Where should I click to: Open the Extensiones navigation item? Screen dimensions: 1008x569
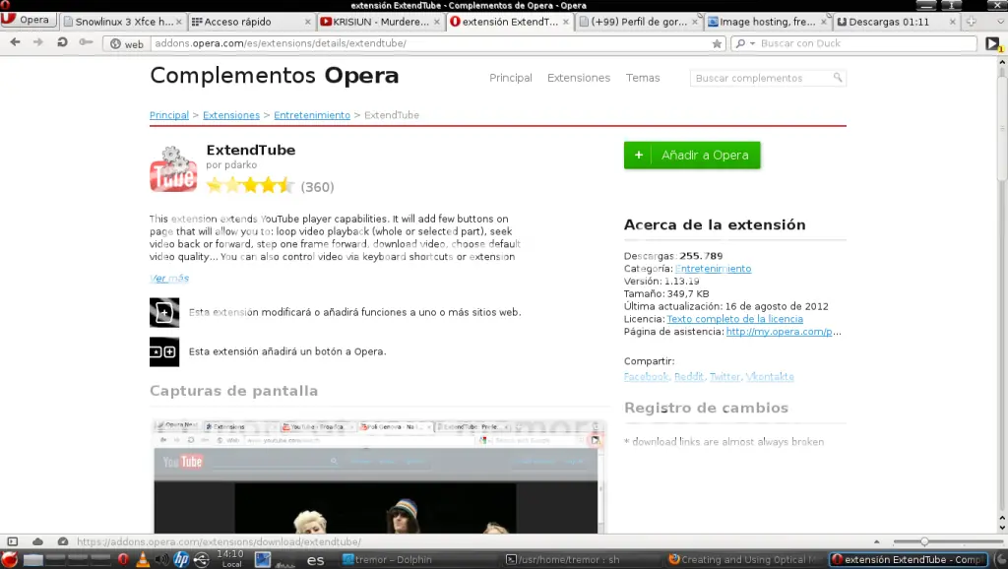tap(579, 78)
